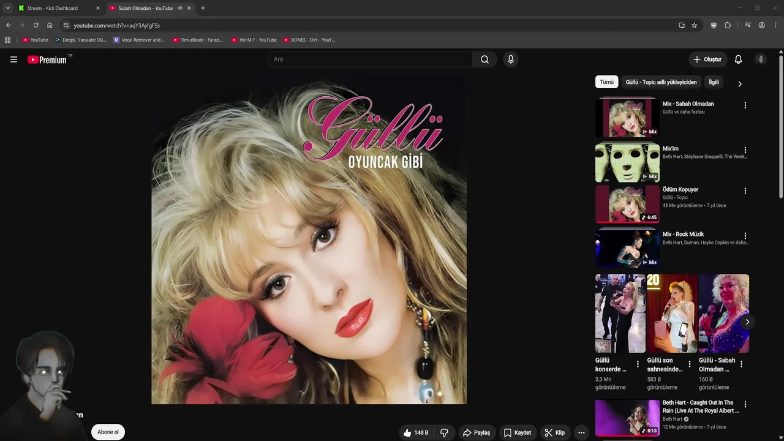This screenshot has height=441, width=784.
Task: Open DeepL Translate bookmark
Action: 80,40
